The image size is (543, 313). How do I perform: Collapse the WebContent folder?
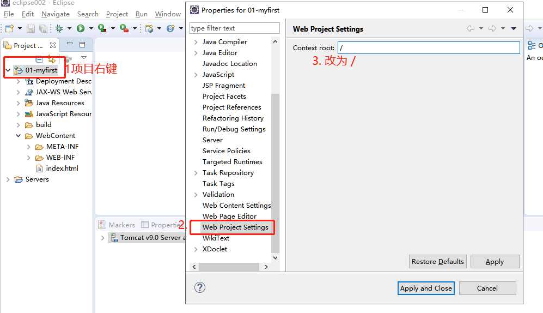(x=19, y=136)
